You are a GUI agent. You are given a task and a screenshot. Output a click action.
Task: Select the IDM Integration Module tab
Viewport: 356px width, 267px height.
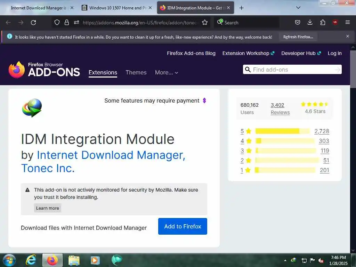[x=195, y=8]
